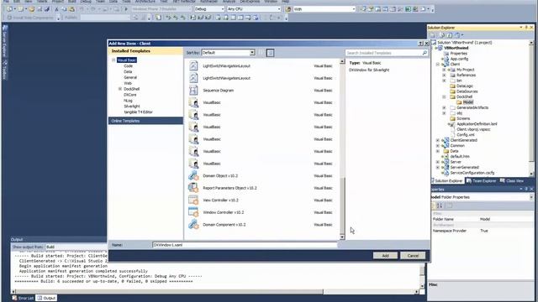538x302 pixels.
Task: Switch template list to medium icons view
Action: click(271, 53)
